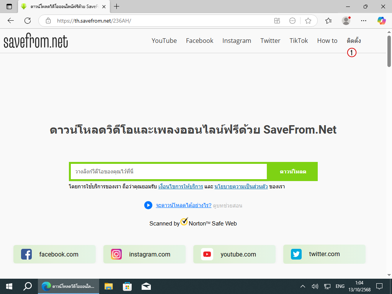Select TikTok in navigation menu

299,41
